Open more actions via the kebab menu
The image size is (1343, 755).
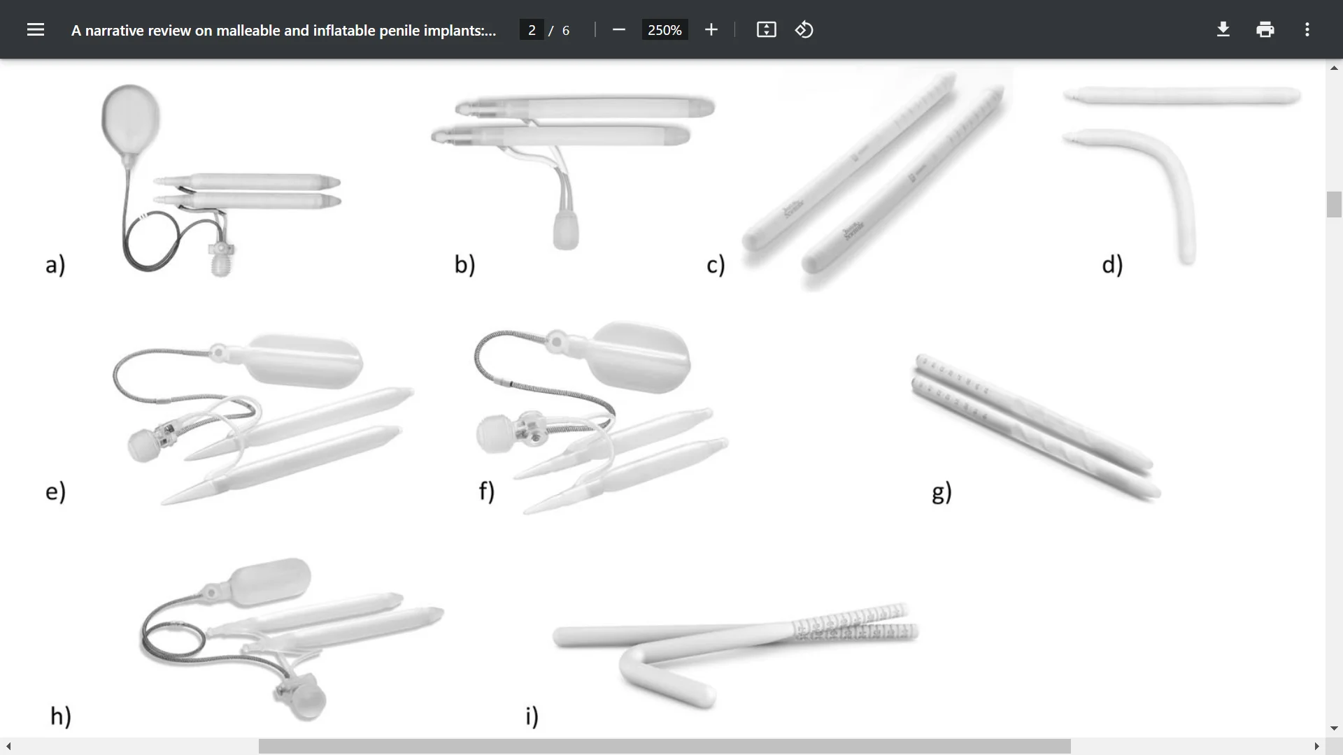click(1307, 29)
